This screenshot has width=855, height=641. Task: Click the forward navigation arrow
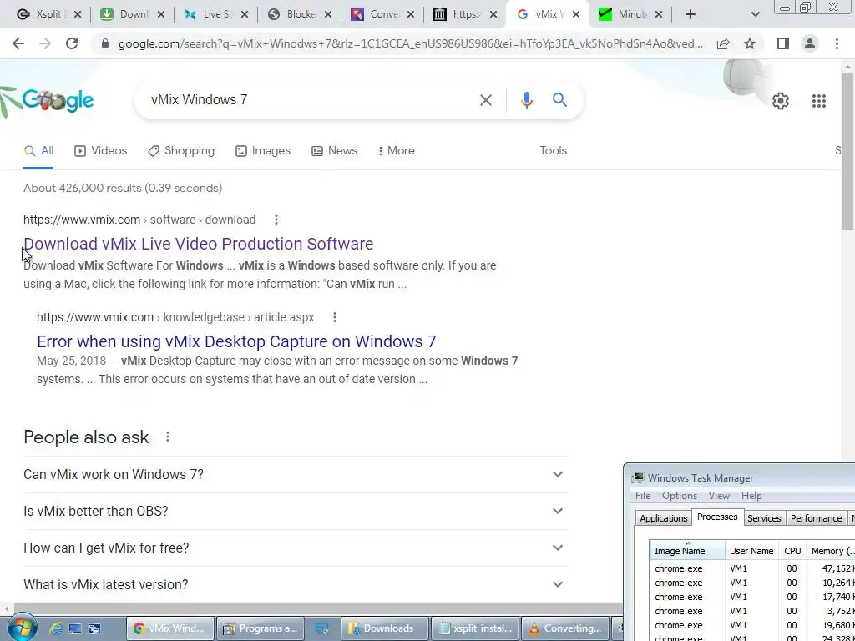tap(45, 43)
